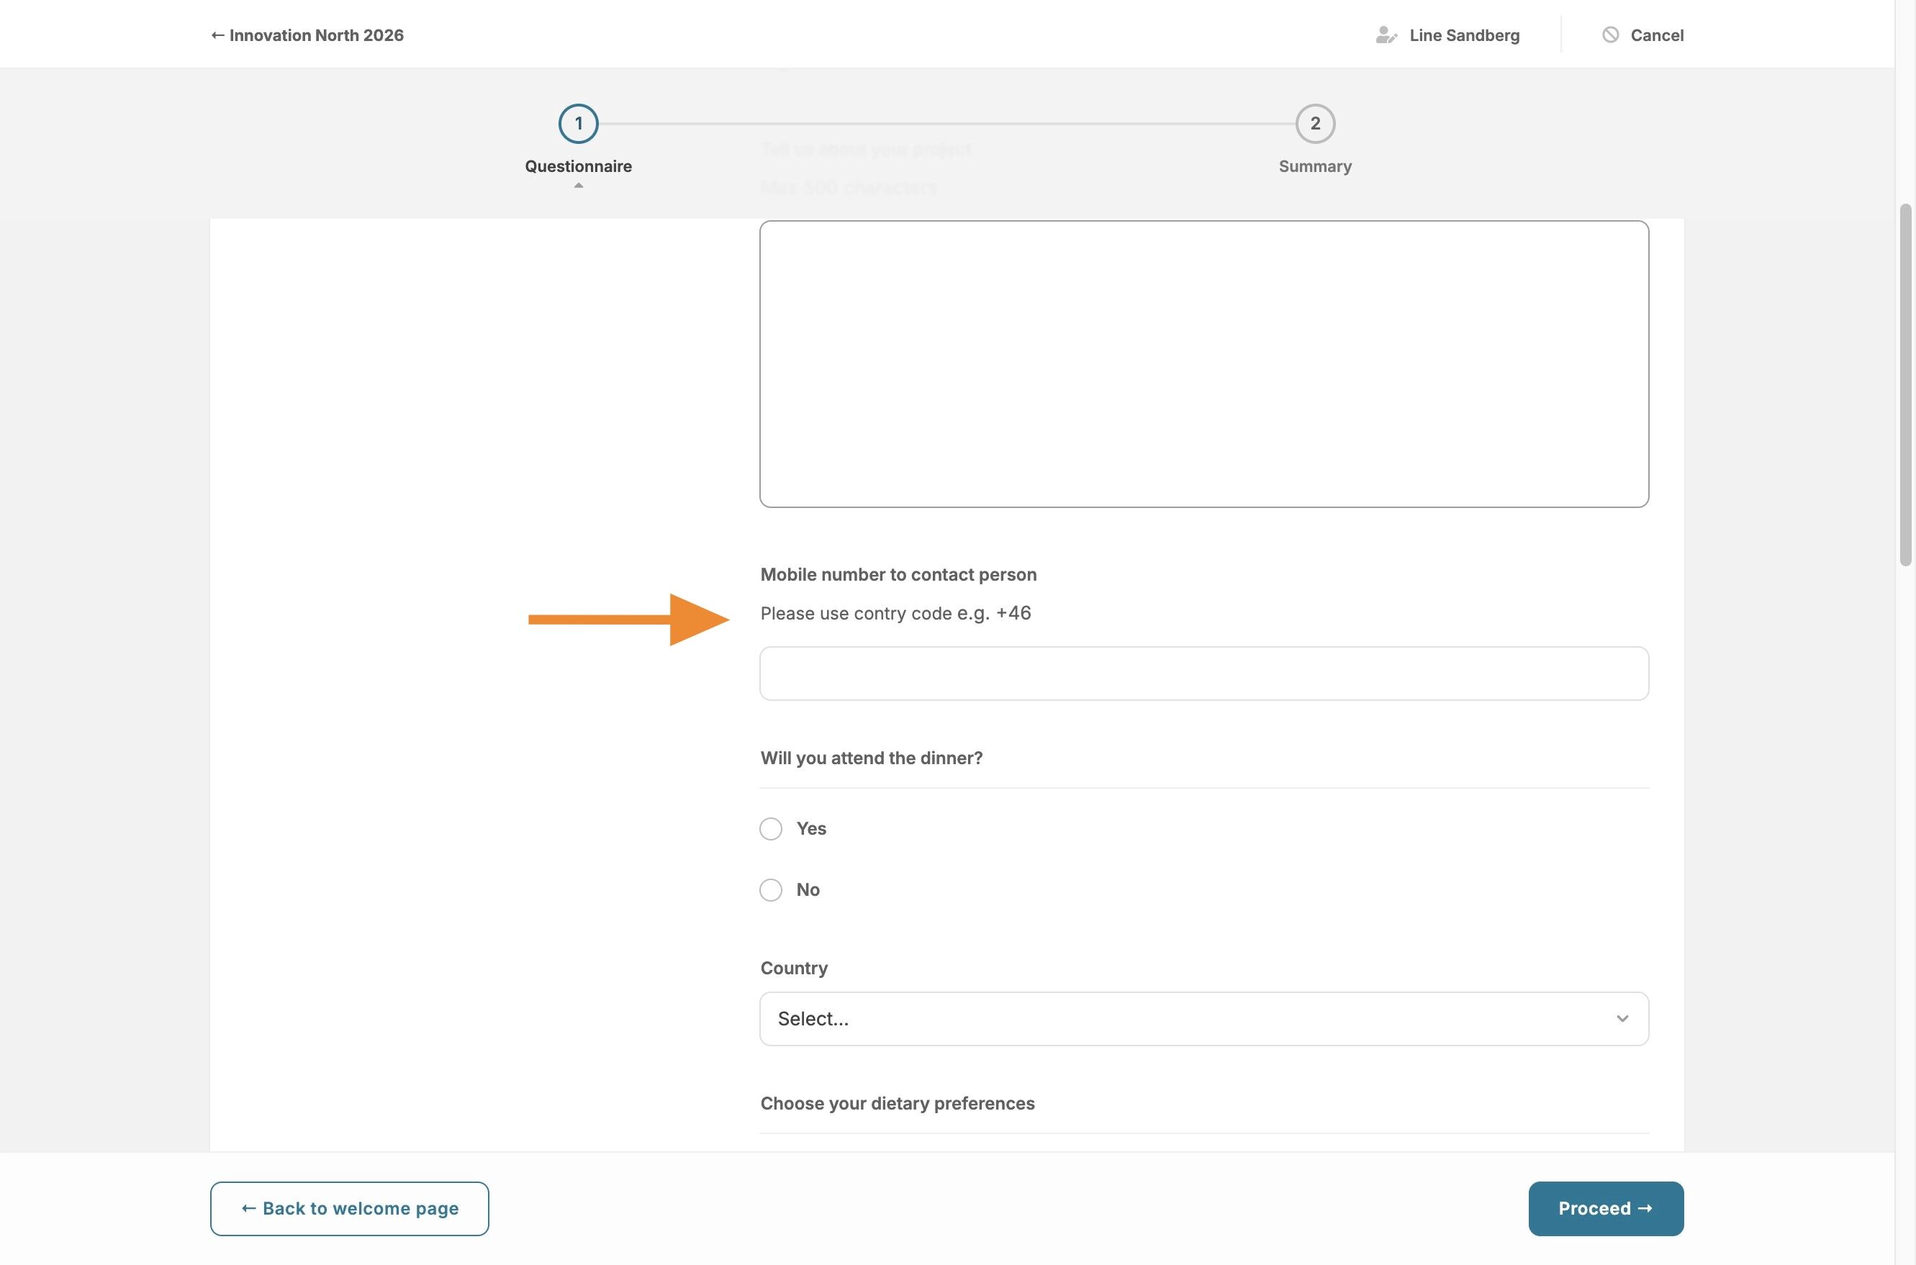
Task: Click the chevron arrow in Country field
Action: point(1622,1018)
